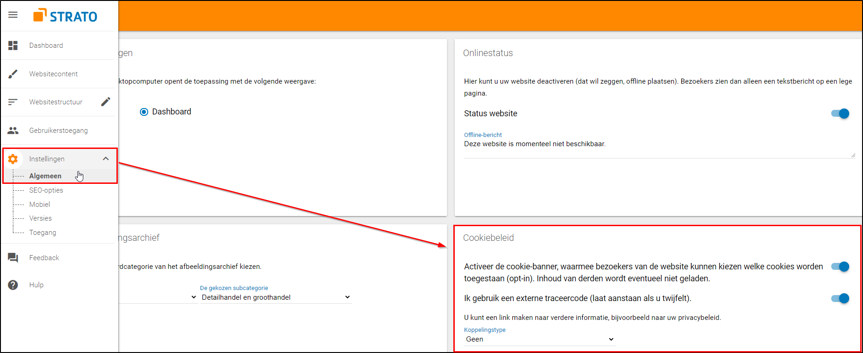
Task: Select Versies under Instellingen
Action: [41, 218]
